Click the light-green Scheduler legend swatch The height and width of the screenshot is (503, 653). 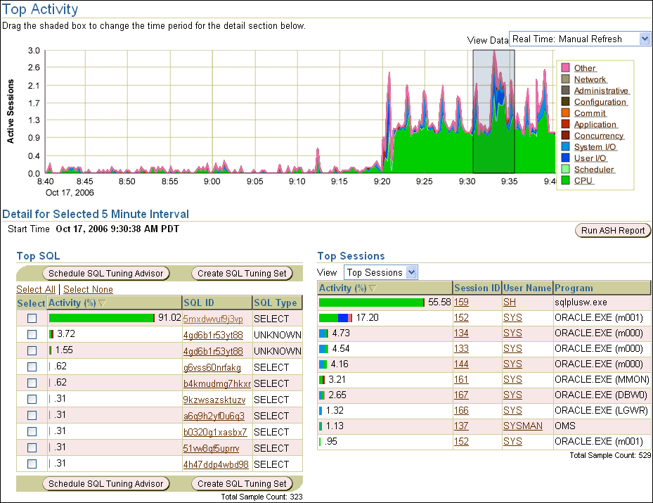(564, 170)
